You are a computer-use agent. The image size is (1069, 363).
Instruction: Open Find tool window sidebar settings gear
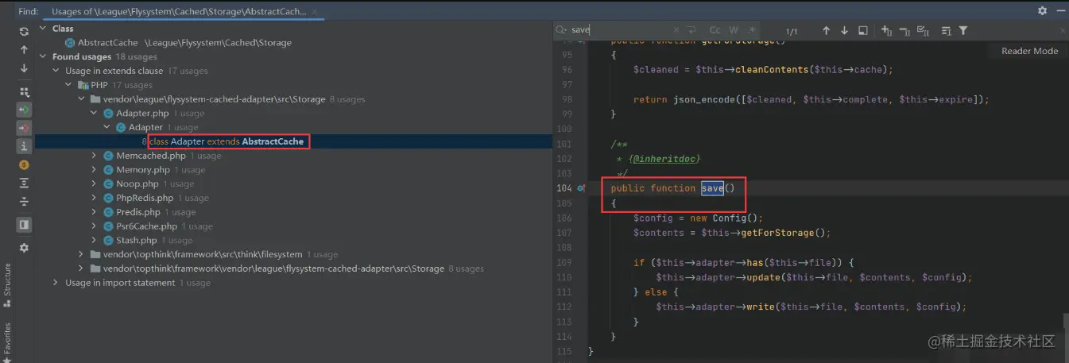pos(24,248)
